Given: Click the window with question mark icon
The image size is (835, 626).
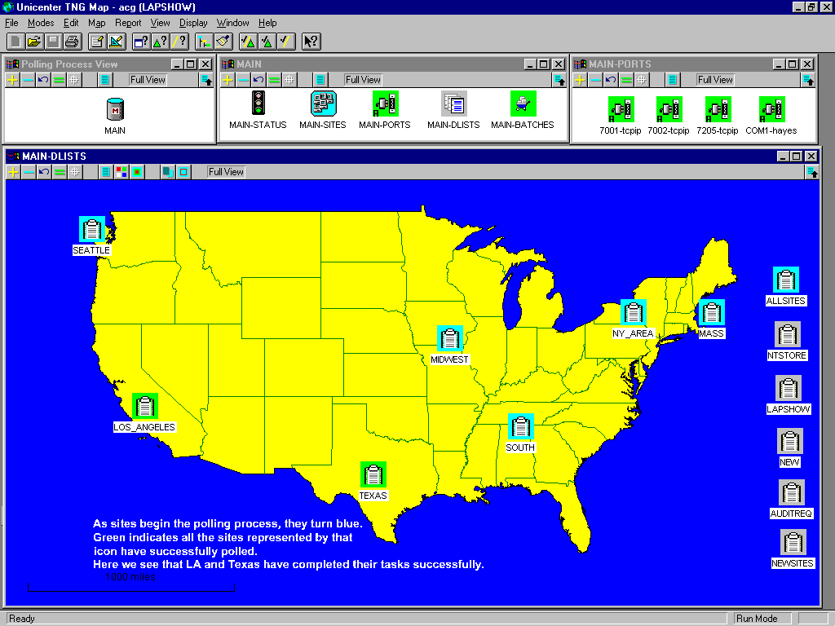Looking at the screenshot, I should (141, 41).
